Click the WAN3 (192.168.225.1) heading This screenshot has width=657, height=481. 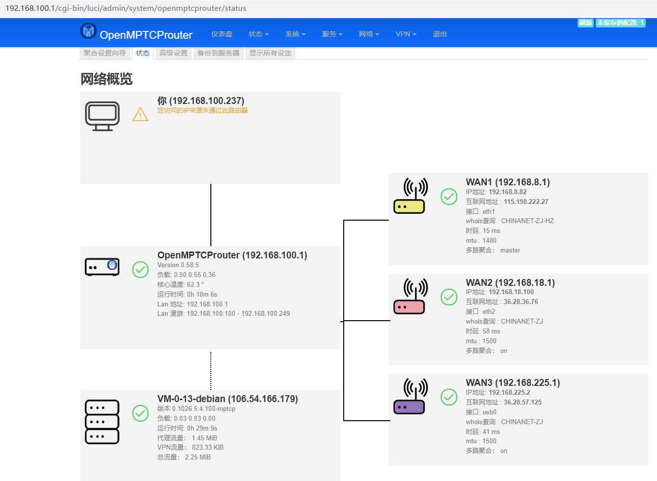tap(513, 382)
